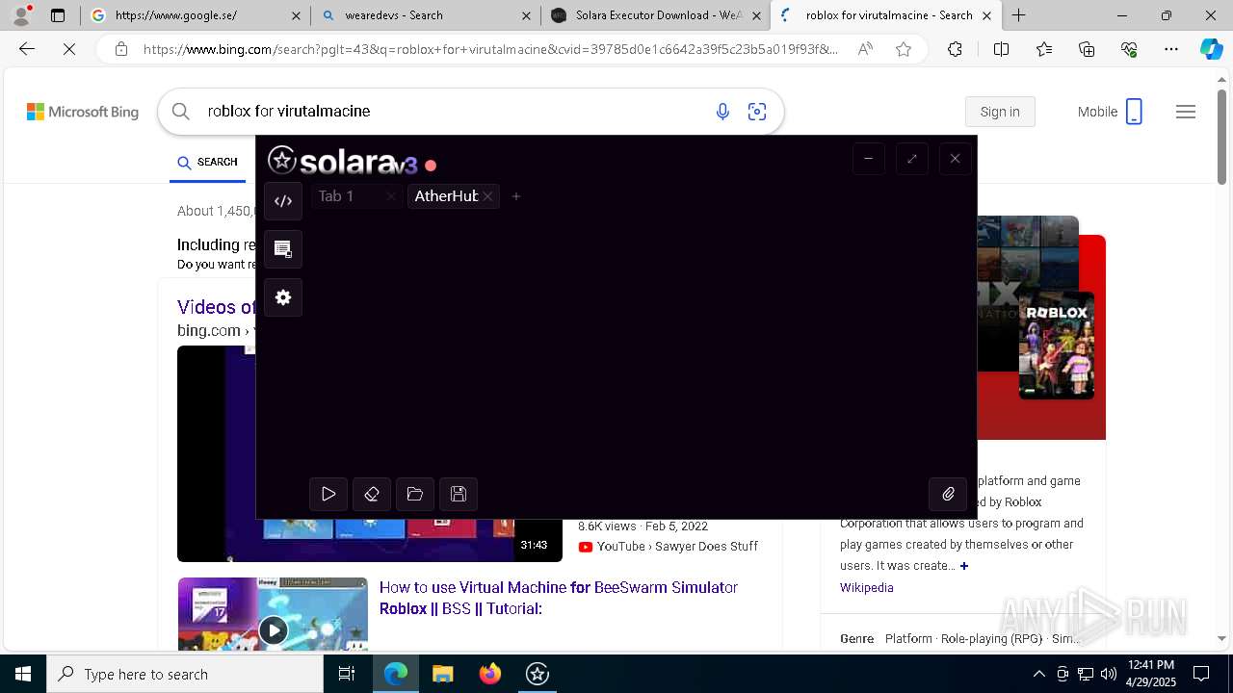Add this page to favorites star
Image resolution: width=1233 pixels, height=693 pixels.
tap(904, 49)
